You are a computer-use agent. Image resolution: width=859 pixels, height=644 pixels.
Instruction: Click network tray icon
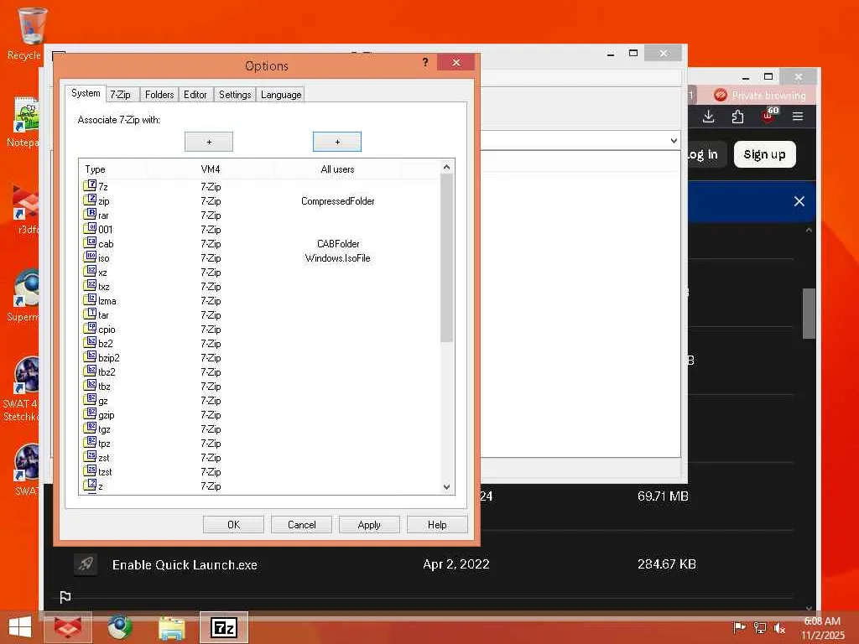[x=759, y=627]
